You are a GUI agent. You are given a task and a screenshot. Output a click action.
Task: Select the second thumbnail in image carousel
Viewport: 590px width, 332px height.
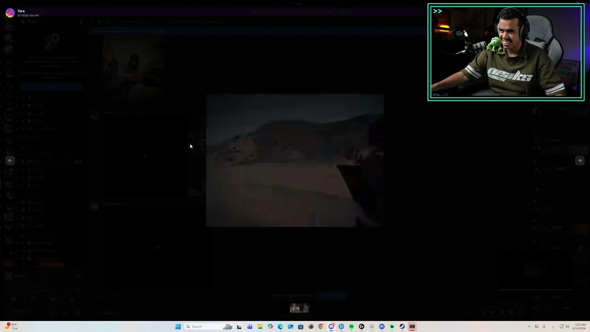pyautogui.click(x=305, y=308)
